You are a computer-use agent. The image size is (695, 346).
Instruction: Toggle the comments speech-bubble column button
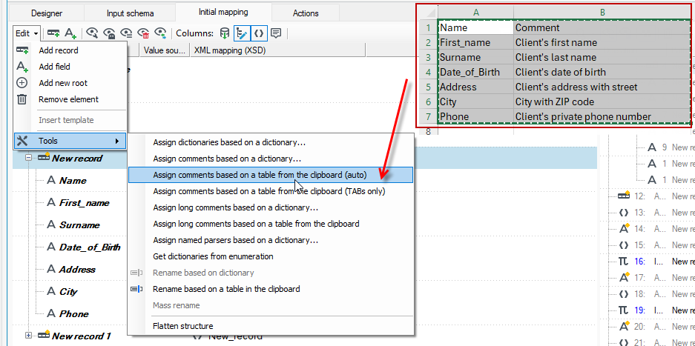276,33
